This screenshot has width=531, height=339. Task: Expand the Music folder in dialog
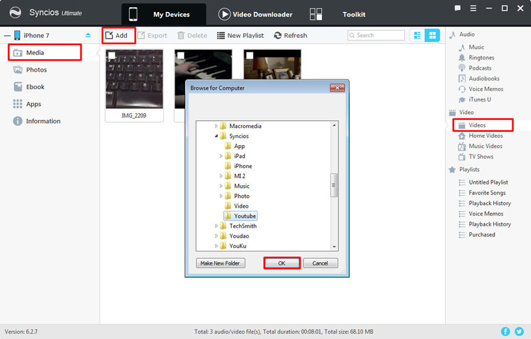click(x=221, y=186)
